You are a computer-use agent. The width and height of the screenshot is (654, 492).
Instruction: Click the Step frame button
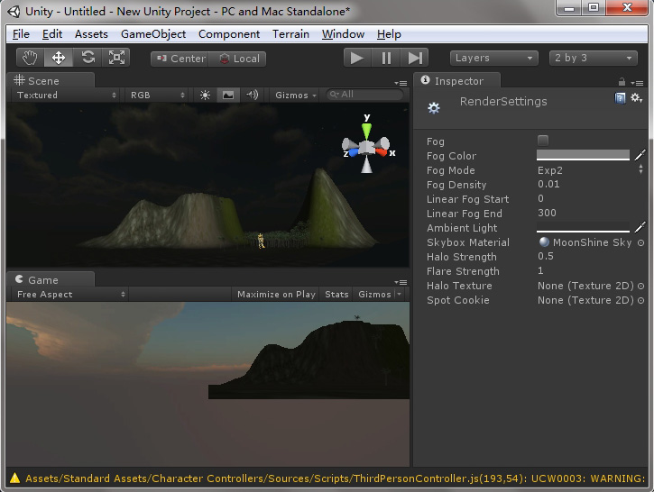click(x=415, y=58)
